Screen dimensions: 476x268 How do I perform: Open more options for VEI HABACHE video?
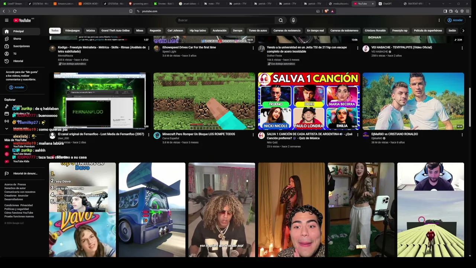pos(462,48)
